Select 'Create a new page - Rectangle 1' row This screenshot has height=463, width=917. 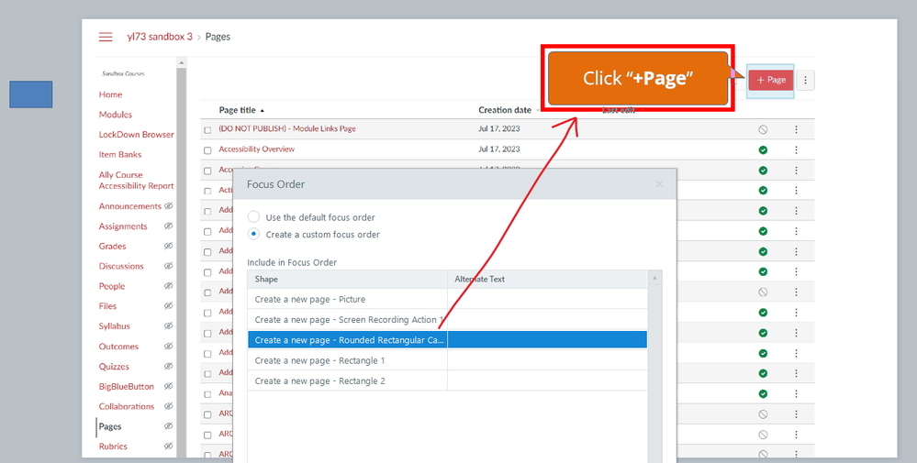[x=447, y=360]
